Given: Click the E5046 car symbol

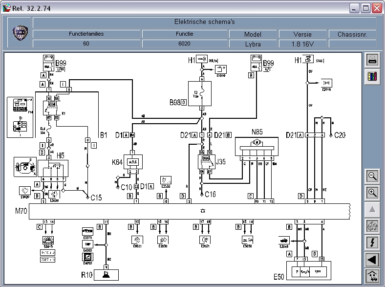Looking at the screenshot, I should click(x=284, y=241).
